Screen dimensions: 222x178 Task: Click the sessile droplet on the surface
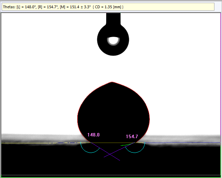pos(113,112)
